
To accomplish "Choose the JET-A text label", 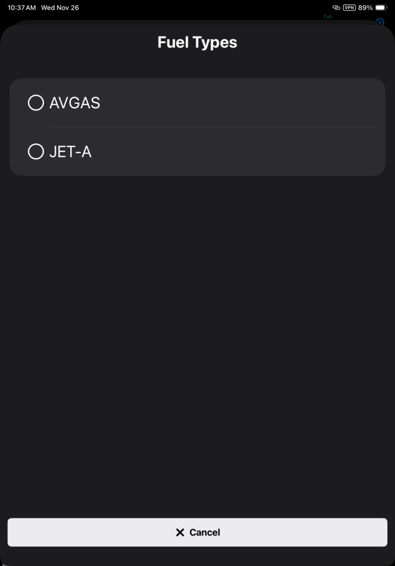I will 70,151.
